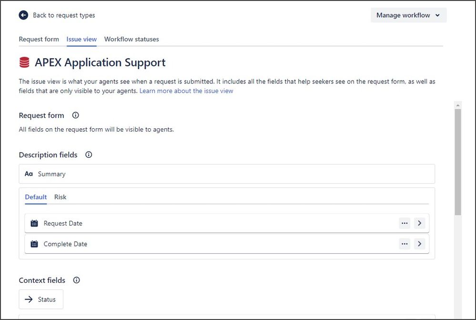476x320 pixels.
Task: Click the info icon beside Context fields
Action: tap(76, 280)
